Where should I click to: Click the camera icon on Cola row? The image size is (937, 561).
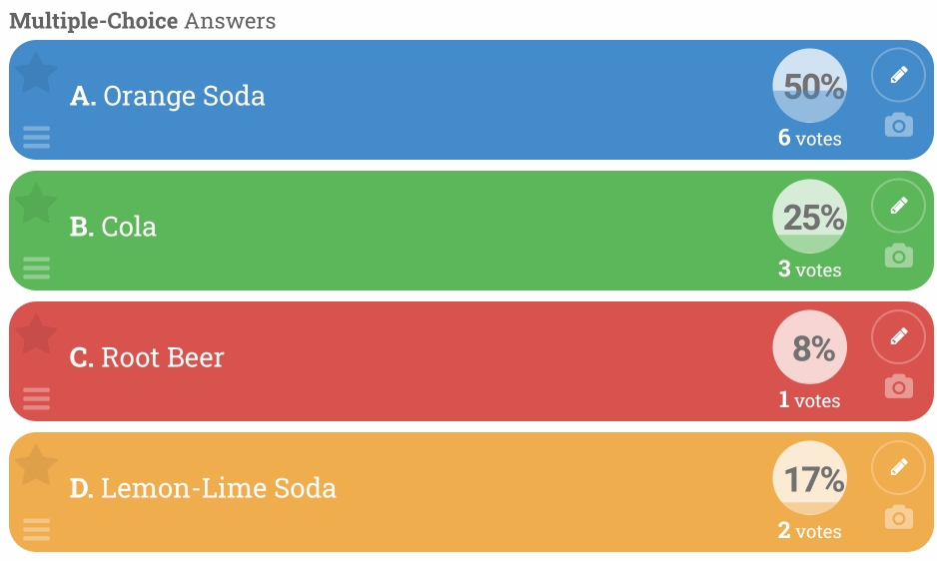pyautogui.click(x=899, y=256)
